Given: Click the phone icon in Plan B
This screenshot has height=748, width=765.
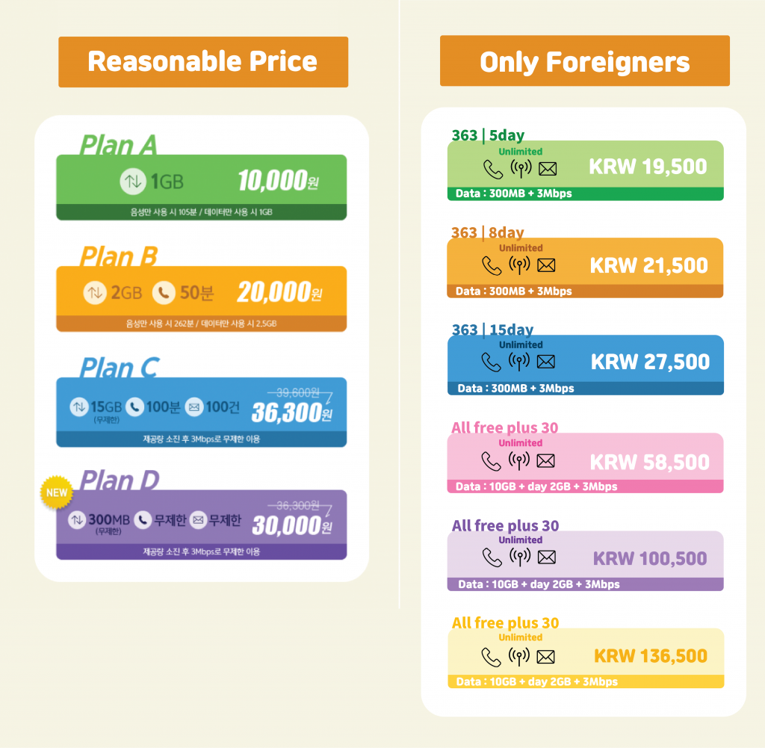Looking at the screenshot, I should (164, 293).
